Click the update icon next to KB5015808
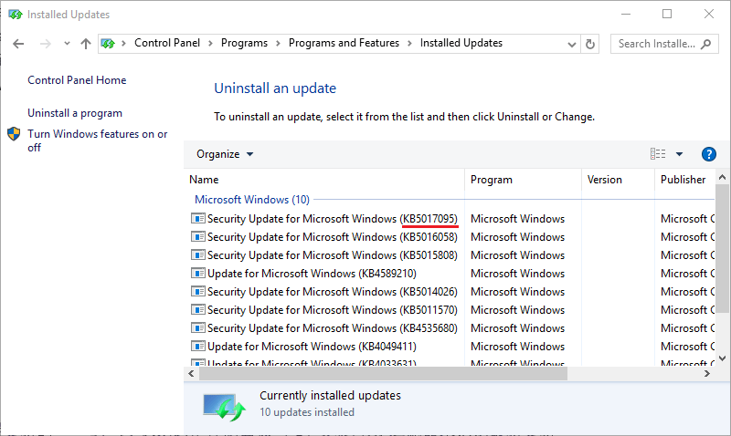The height and width of the screenshot is (436, 731). (197, 255)
